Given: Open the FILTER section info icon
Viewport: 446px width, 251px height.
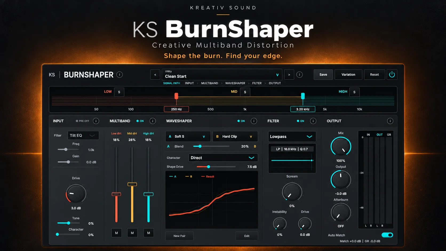Looking at the screenshot, I should (x=313, y=121).
